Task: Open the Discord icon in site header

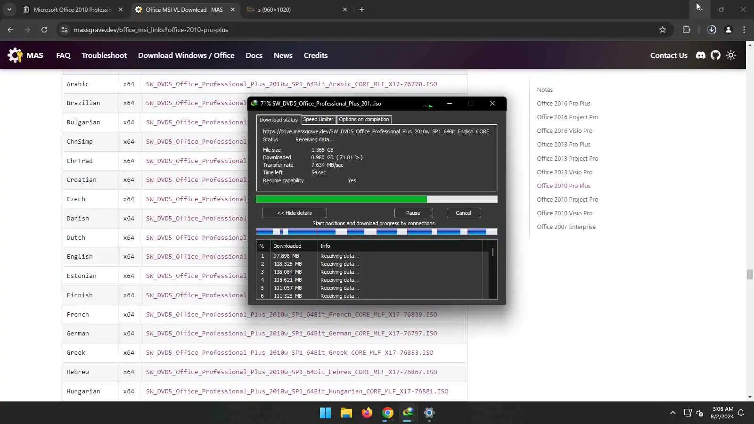Action: pyautogui.click(x=701, y=55)
